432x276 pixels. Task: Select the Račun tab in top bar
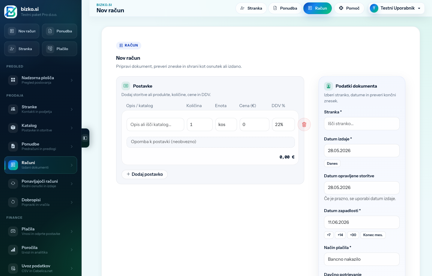coord(317,8)
